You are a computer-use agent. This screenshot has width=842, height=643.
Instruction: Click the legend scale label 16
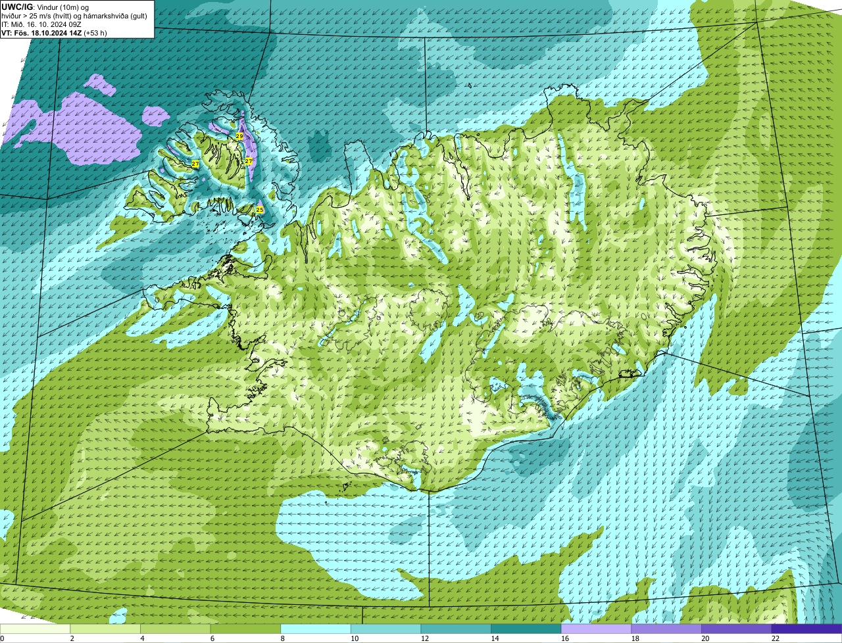tap(565, 638)
